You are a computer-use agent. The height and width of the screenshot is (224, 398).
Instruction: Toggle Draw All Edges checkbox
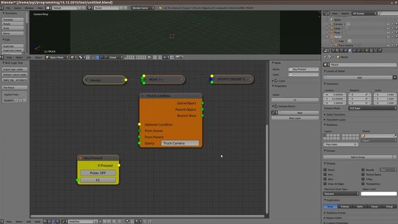[325, 184]
